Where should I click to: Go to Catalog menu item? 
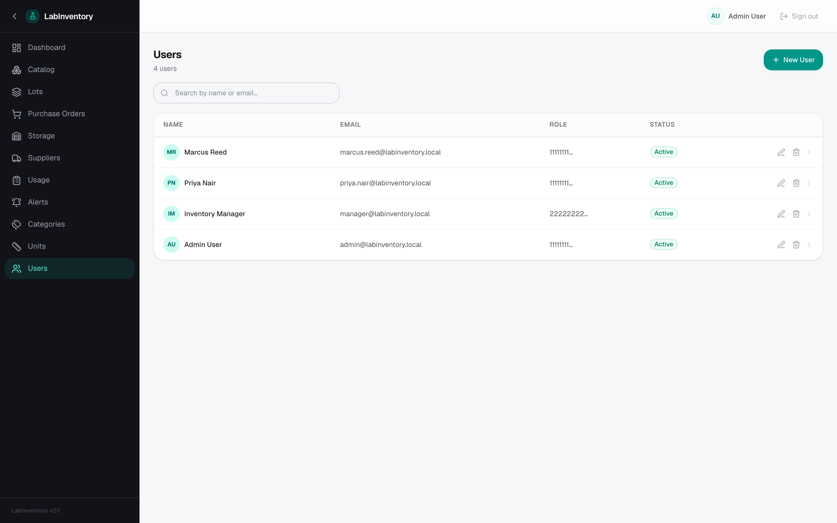[x=69, y=70]
